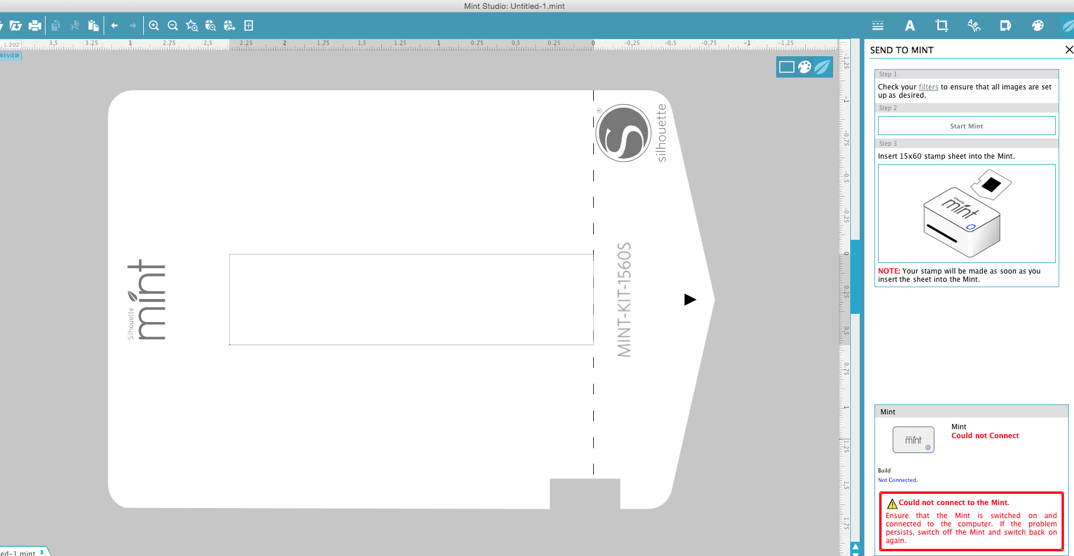This screenshot has width=1074, height=556.
Task: Select the open Untitled-1.mint document tab
Action: coord(18,552)
